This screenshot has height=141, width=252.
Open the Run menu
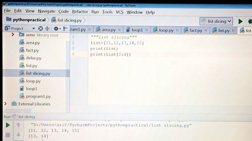[95, 12]
